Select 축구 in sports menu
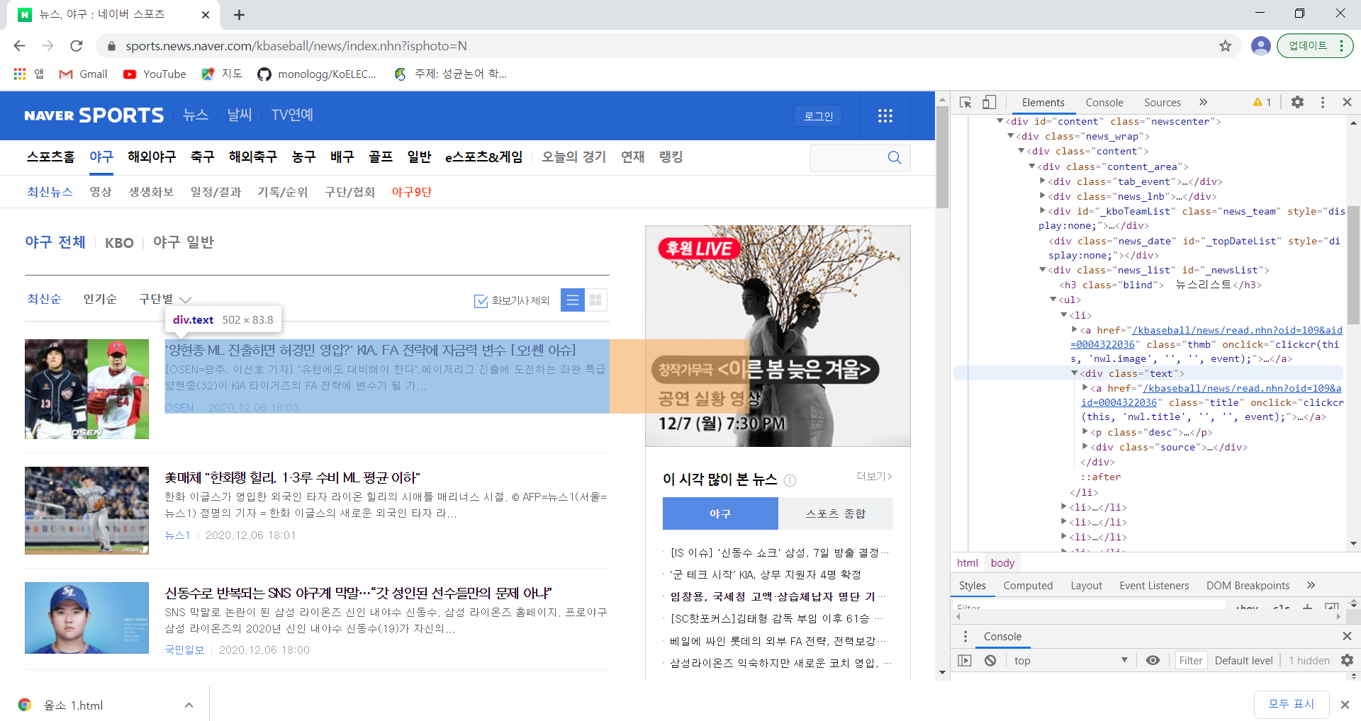The height and width of the screenshot is (721, 1361). (202, 157)
